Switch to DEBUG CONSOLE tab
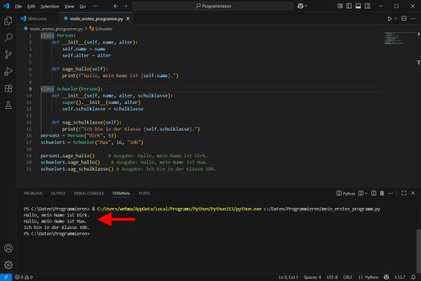 (89, 193)
